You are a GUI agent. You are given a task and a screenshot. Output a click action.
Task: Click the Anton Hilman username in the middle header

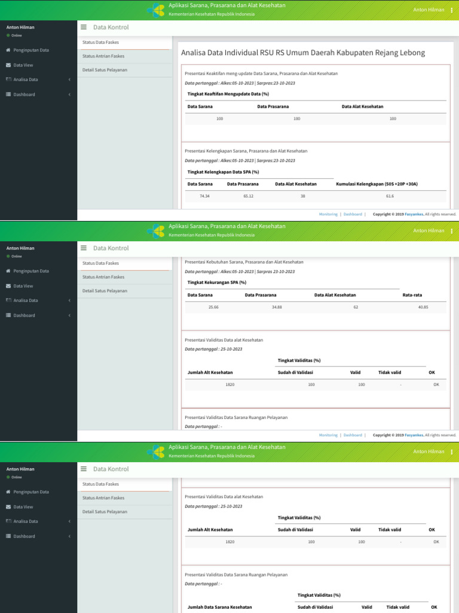(x=429, y=230)
